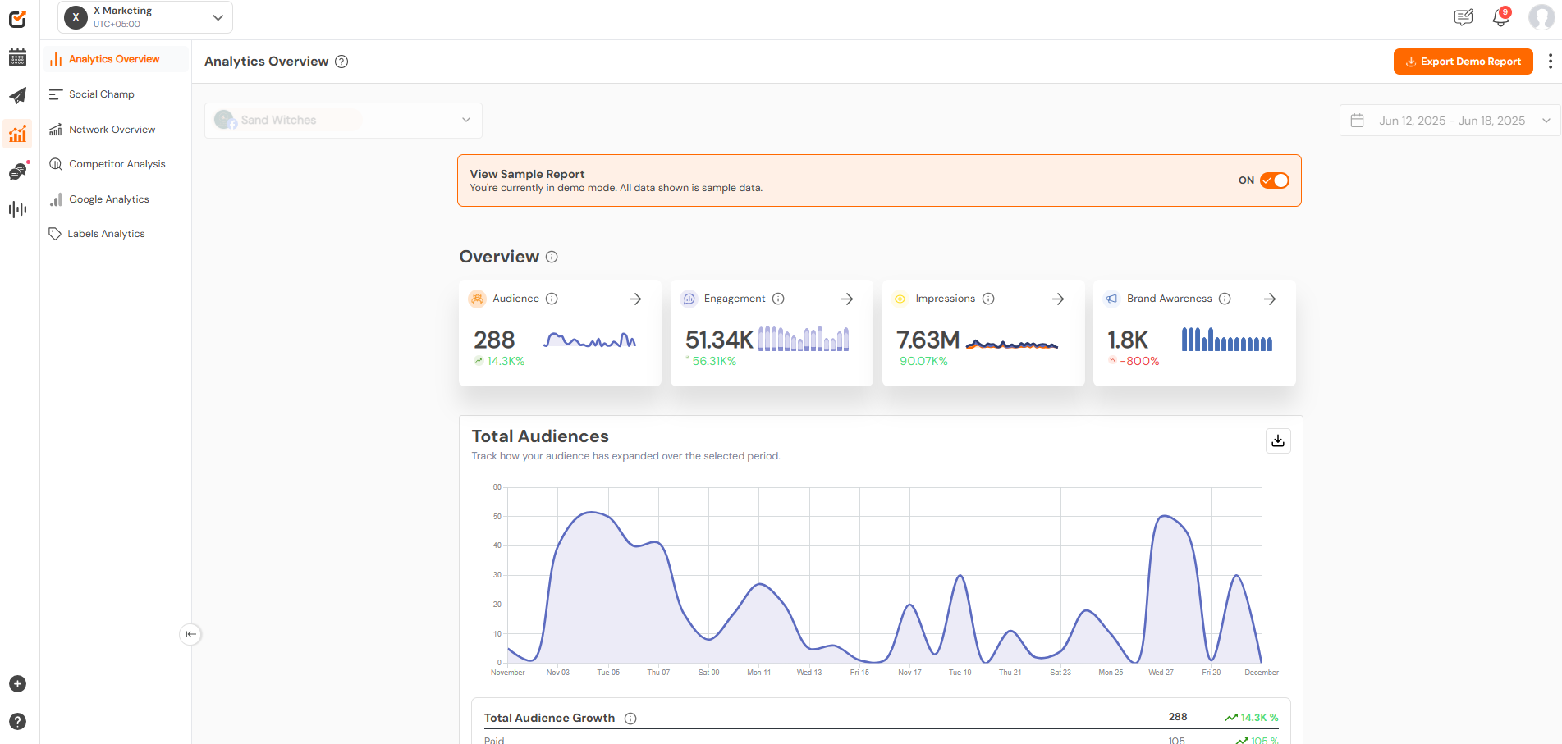This screenshot has height=744, width=1562.
Task: Select Competitor Analysis in sidebar menu
Action: 117,164
